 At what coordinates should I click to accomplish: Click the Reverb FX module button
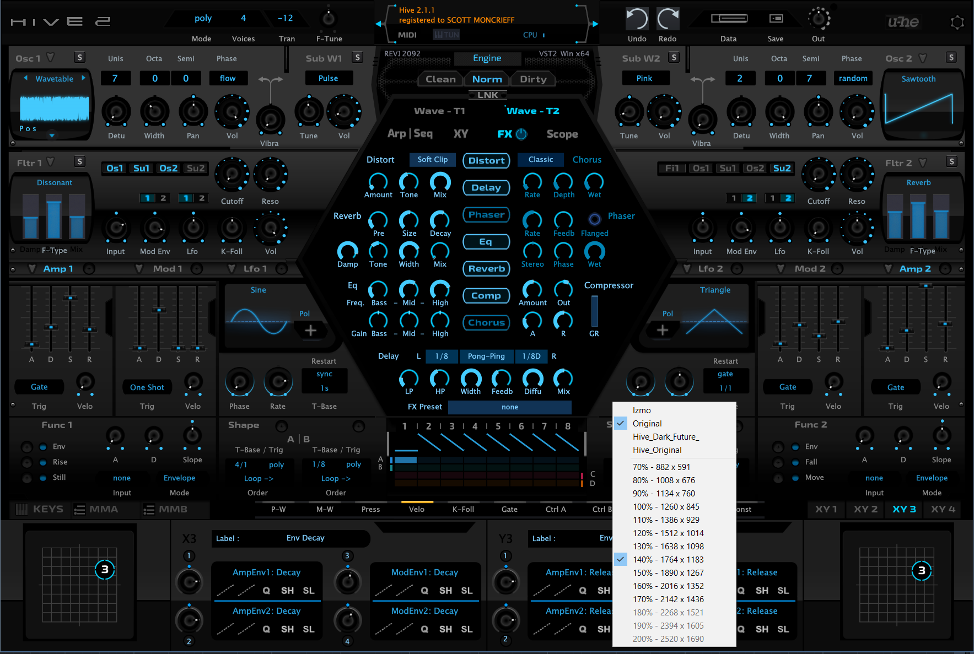click(x=487, y=269)
